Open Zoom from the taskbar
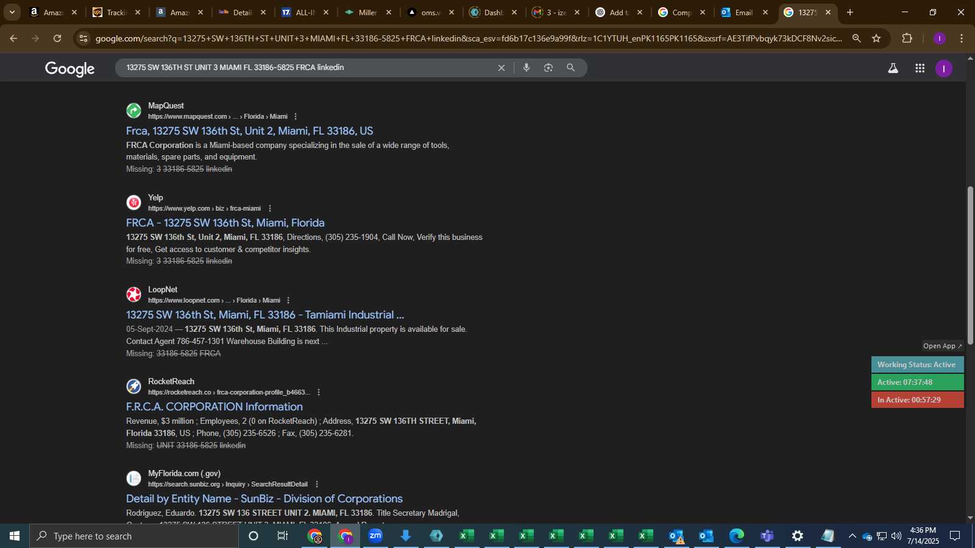 tap(375, 536)
